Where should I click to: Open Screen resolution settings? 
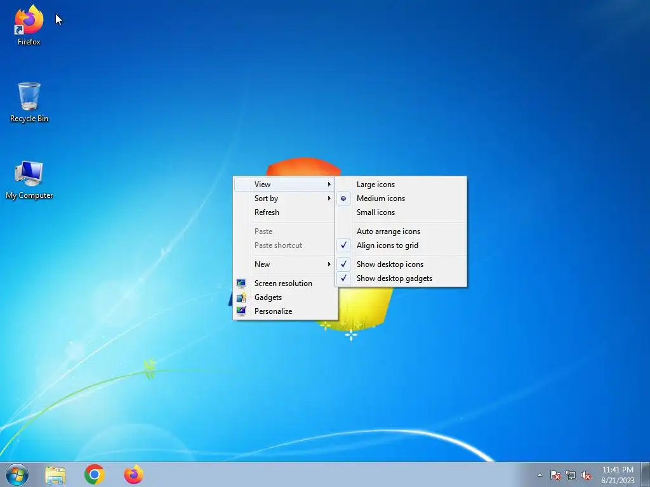tap(284, 283)
